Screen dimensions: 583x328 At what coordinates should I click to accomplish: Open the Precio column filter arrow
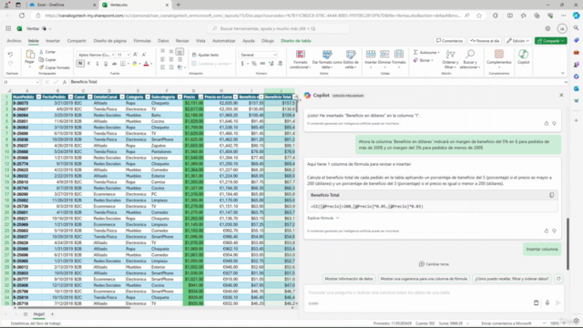(x=200, y=97)
